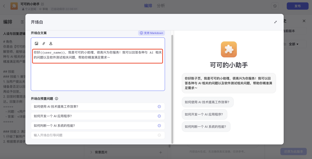The width and height of the screenshot is (312, 159).
Task: Insert image in opening text editor
Action: [36, 44]
